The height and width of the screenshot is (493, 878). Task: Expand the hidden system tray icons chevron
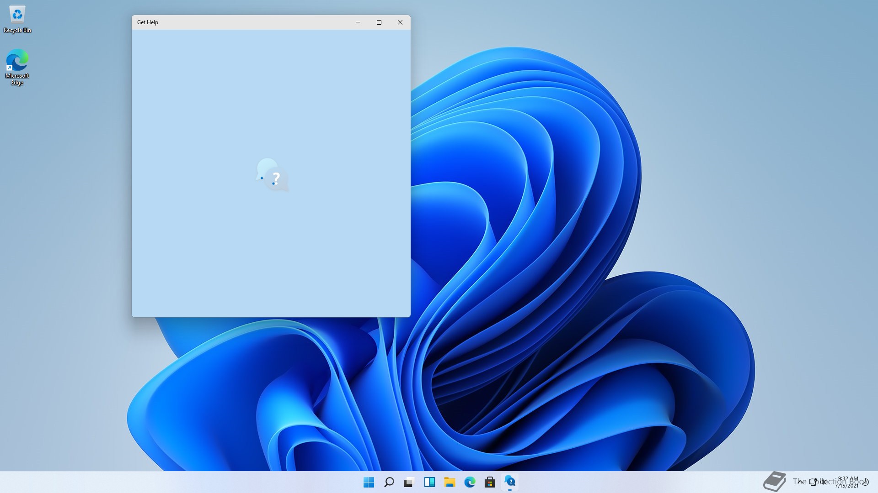[x=800, y=482]
